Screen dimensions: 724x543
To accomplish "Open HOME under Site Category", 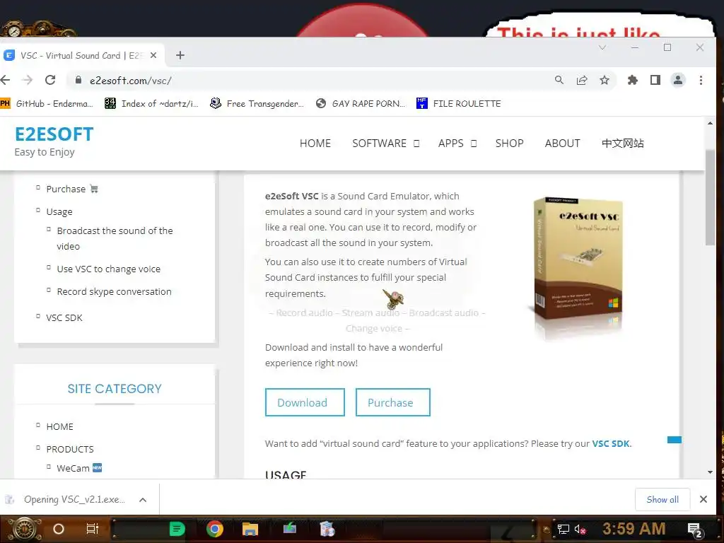I will [59, 426].
